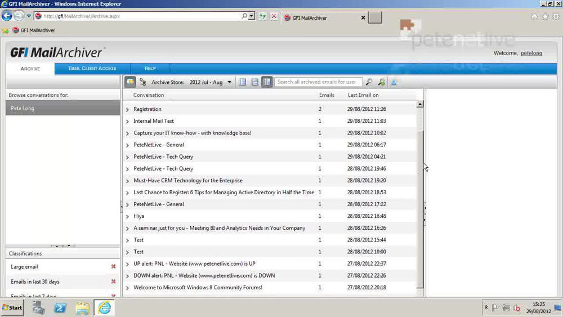Expand the Welcome to Microsoft Windows 8 conversation

(x=127, y=288)
